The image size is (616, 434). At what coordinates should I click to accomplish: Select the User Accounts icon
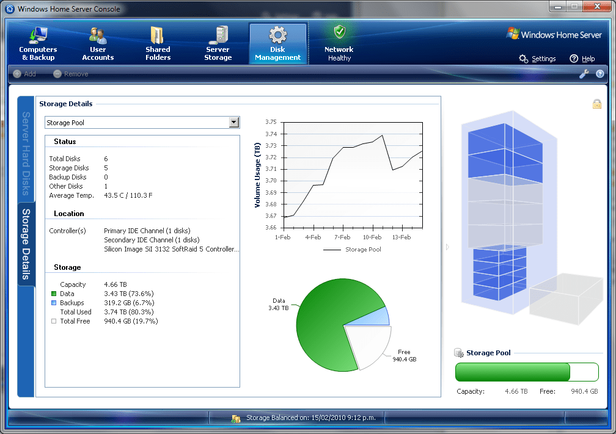(98, 43)
